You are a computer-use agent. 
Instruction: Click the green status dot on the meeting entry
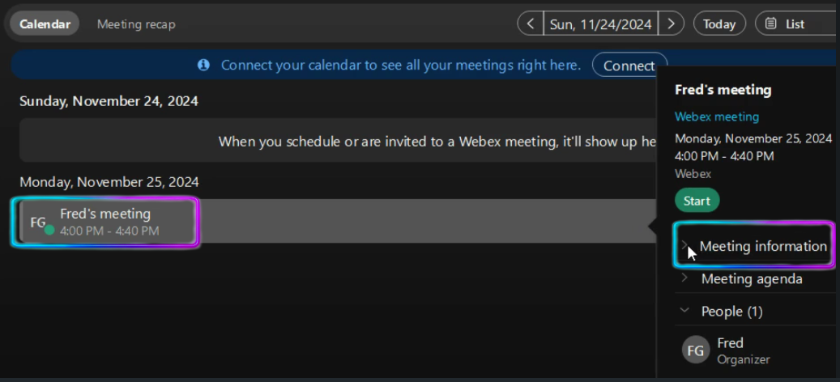pyautogui.click(x=49, y=230)
